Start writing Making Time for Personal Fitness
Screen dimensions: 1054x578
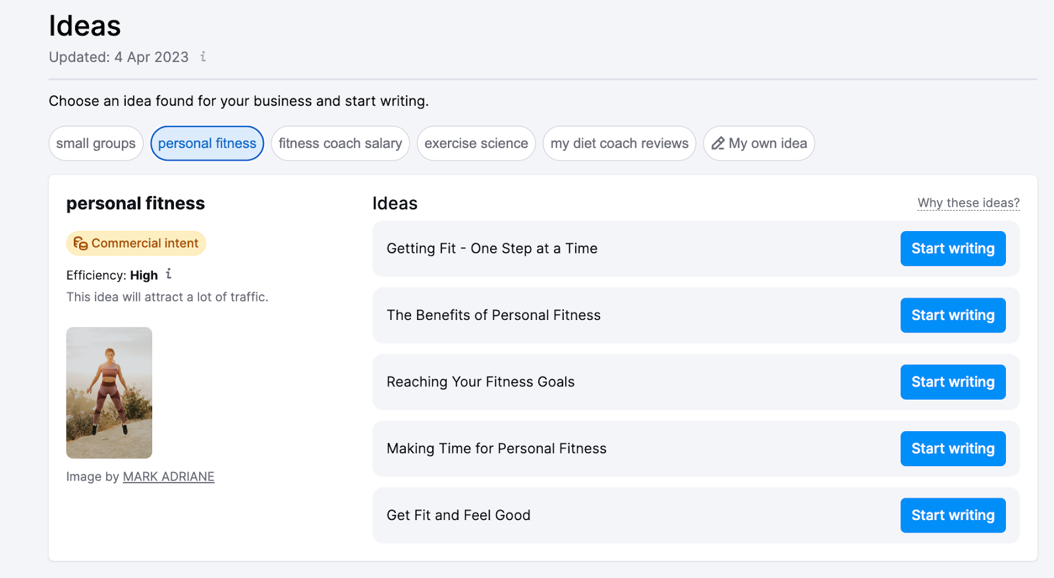coord(953,449)
